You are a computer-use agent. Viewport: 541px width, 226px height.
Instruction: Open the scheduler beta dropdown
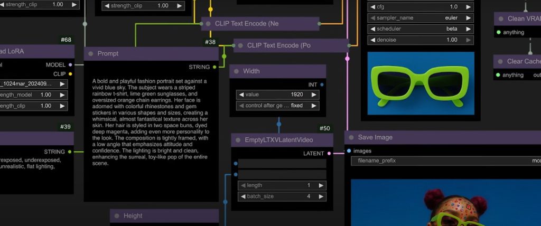click(421, 29)
